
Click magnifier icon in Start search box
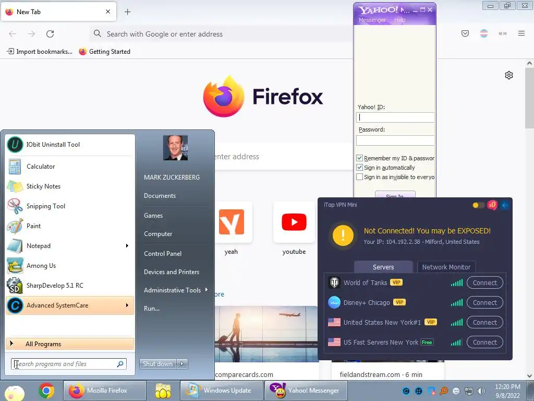point(120,364)
